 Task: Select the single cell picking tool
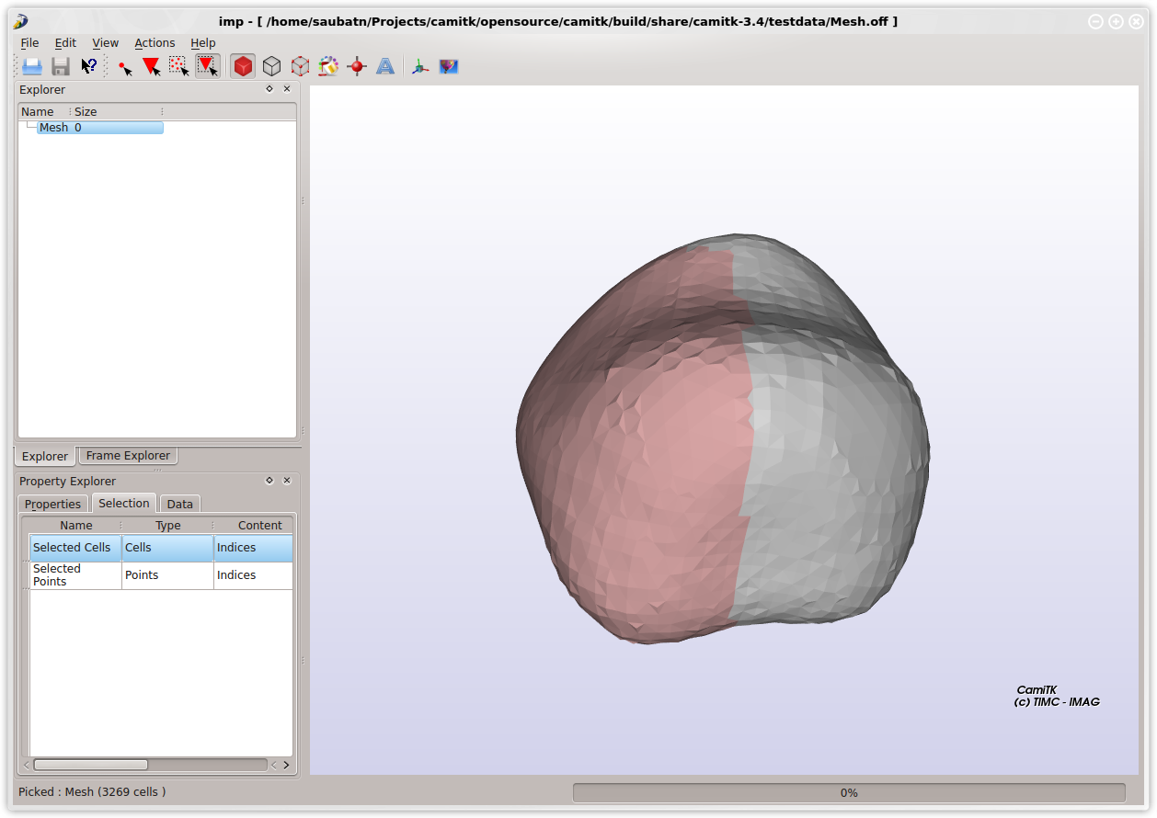[152, 66]
